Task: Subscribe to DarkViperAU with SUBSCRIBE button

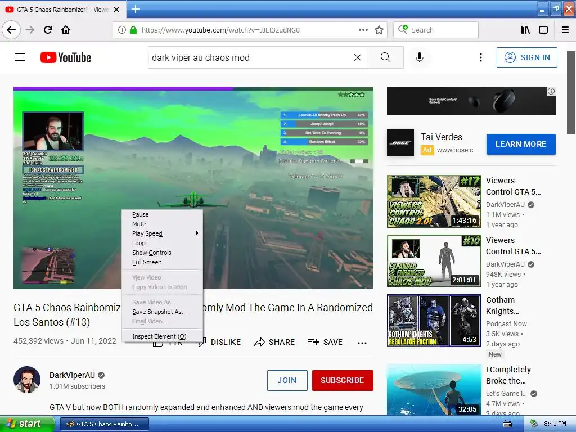Action: point(343,380)
